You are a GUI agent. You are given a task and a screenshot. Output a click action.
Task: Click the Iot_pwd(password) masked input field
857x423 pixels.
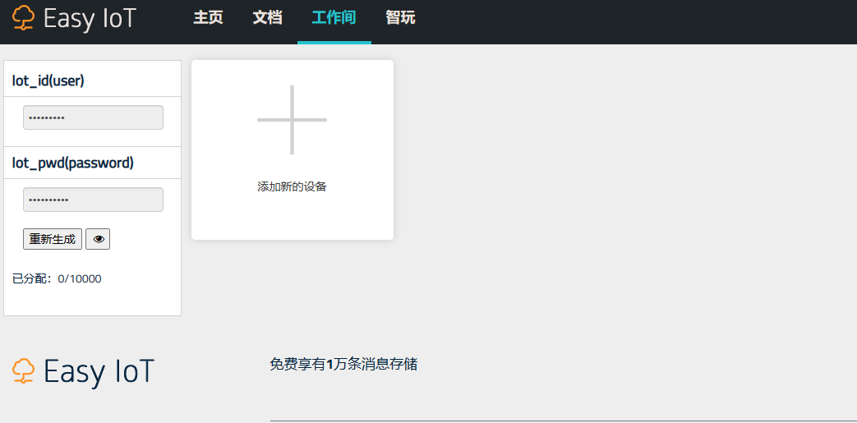(93, 200)
